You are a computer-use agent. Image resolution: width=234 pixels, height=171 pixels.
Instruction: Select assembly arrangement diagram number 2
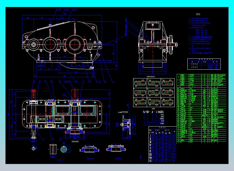tap(154, 83)
